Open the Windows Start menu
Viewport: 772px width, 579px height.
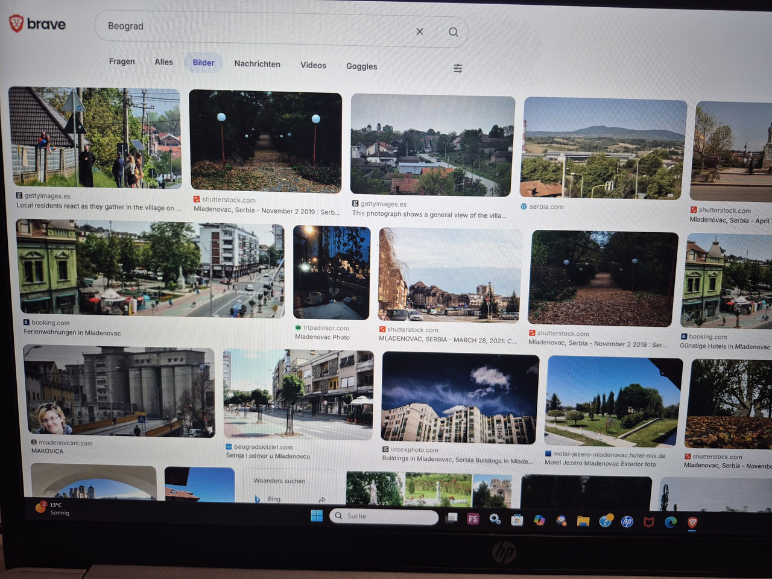[316, 516]
